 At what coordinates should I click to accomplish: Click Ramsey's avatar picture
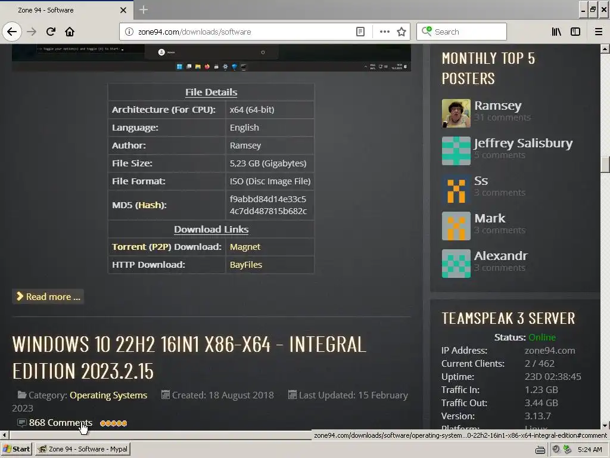(456, 113)
